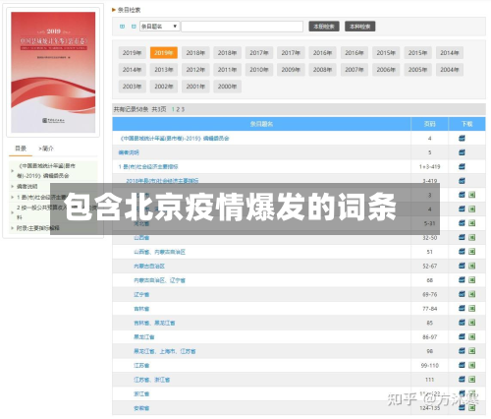Image resolution: width=491 pixels, height=419 pixels.
Task: Open 1 县(市)社会经济主要指标 entry in table
Action: coord(148,166)
